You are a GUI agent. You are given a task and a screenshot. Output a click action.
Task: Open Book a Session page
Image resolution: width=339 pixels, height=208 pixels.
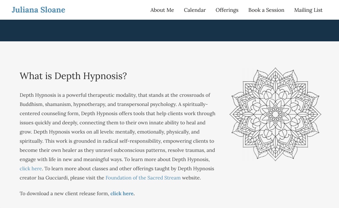[266, 10]
